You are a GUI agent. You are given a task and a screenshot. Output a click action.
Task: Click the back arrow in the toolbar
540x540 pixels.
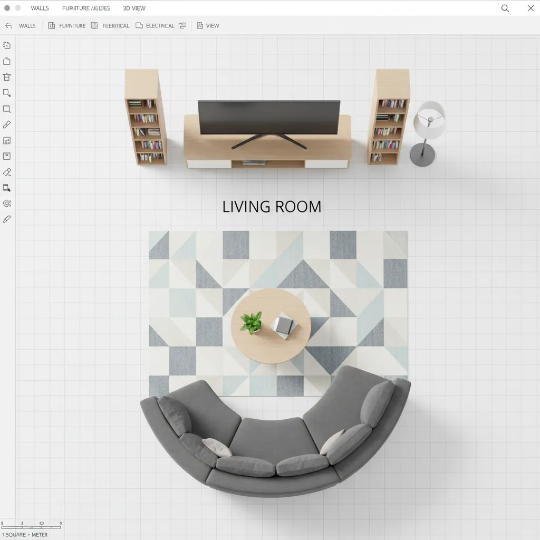[8, 25]
